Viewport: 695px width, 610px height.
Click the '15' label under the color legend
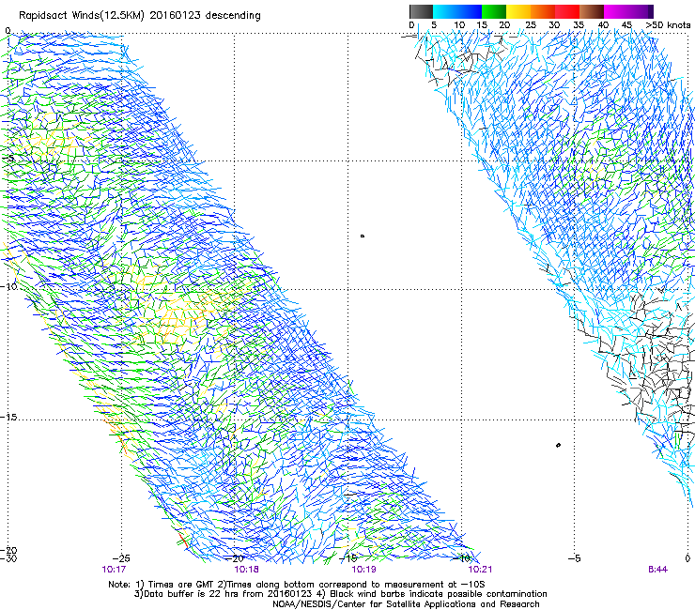click(482, 25)
